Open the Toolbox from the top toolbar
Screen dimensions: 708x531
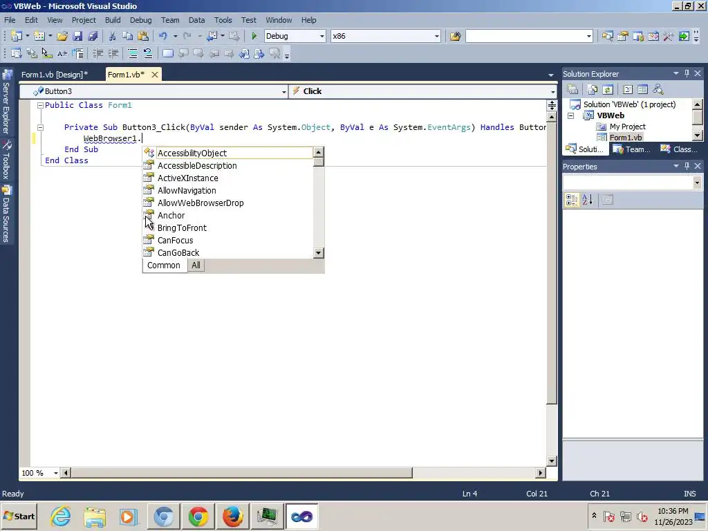click(669, 36)
